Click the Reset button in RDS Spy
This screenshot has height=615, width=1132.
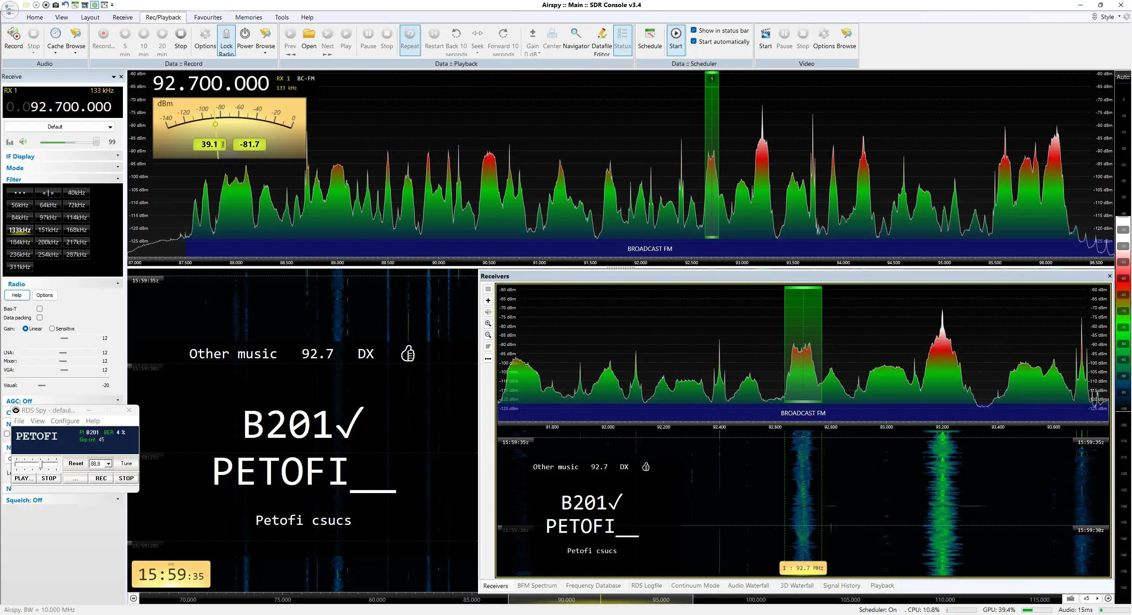76,463
